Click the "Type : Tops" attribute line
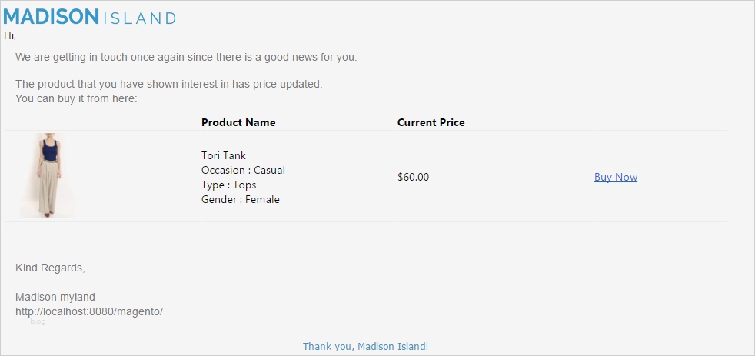The height and width of the screenshot is (356, 755). [228, 185]
